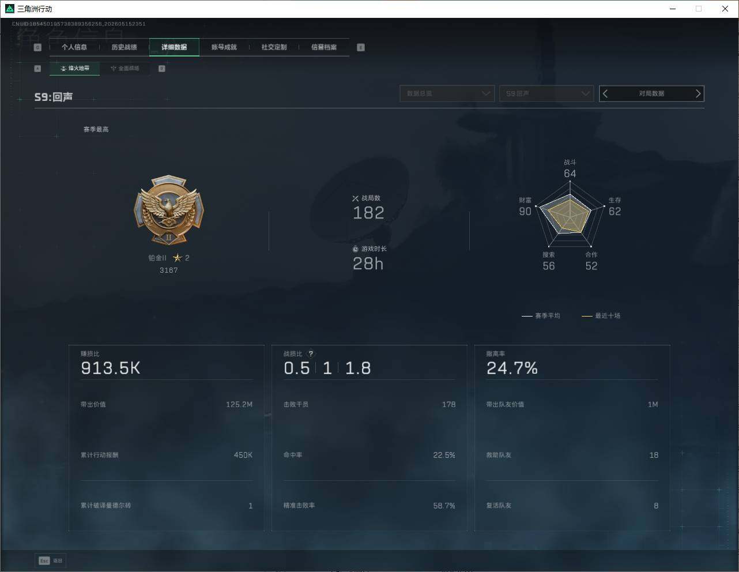Viewport: 739px width, 572px height.
Task: Click the 合作 score 52 on radar
Action: coord(591,266)
